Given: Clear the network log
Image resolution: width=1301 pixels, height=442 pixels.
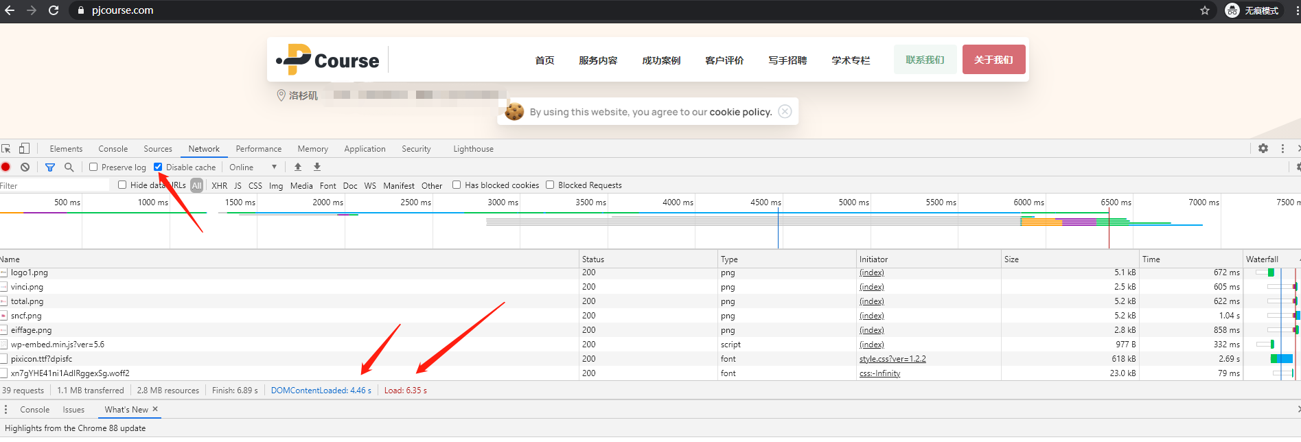Looking at the screenshot, I should [25, 167].
